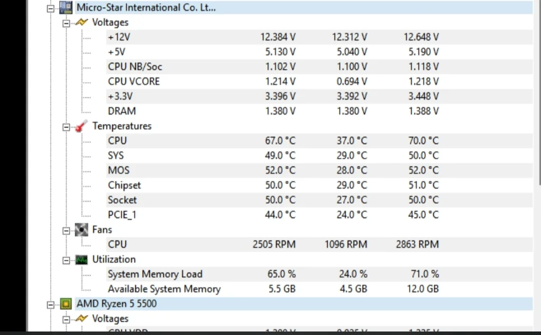Click the 2505 RPM fan value
The height and width of the screenshot is (335, 541).
(x=274, y=244)
